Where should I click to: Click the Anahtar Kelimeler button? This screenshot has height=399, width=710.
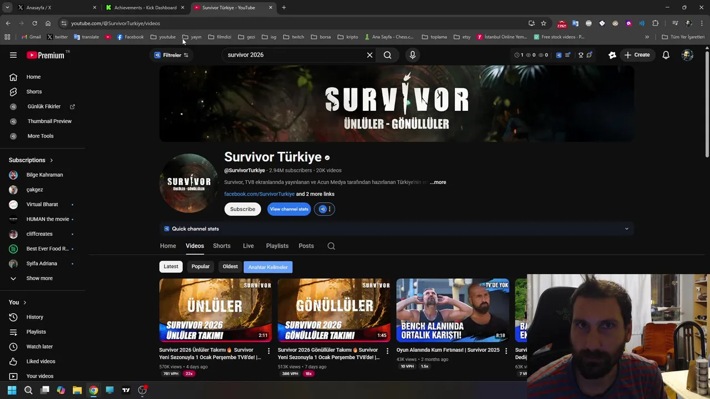tap(268, 267)
